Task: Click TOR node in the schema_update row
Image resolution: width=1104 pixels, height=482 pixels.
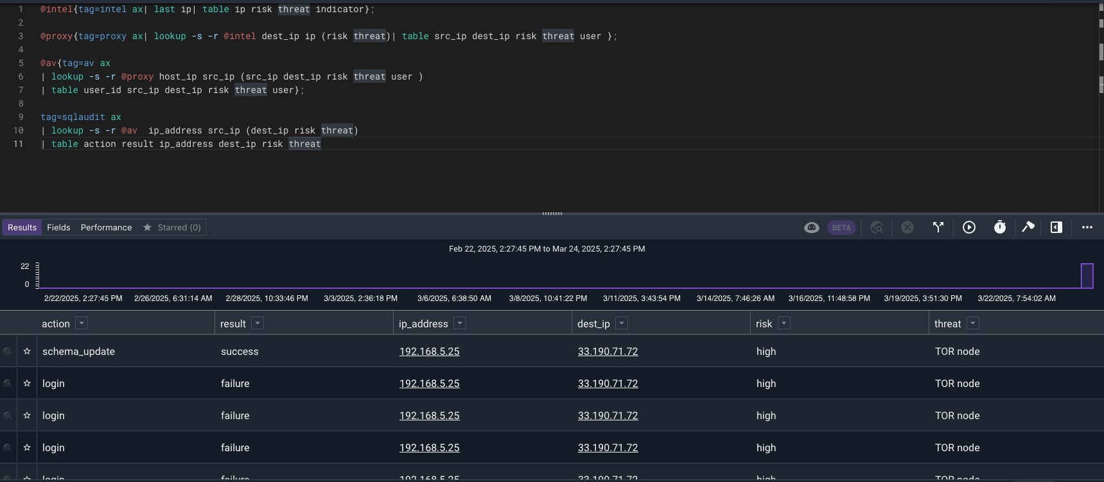Action: 958,352
